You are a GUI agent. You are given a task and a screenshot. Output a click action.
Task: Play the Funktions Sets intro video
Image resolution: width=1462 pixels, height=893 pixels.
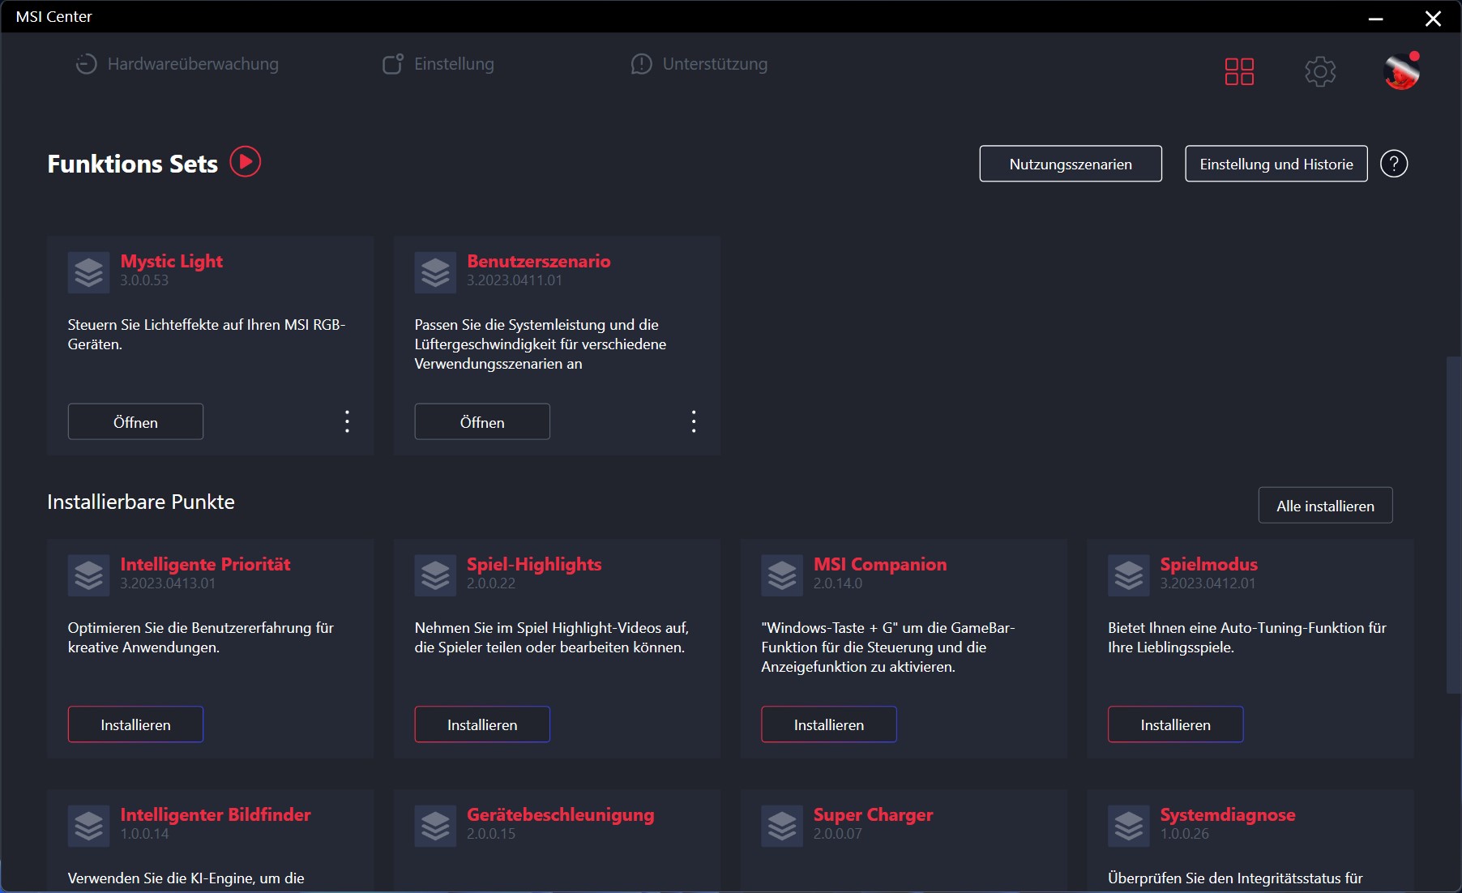pos(245,162)
